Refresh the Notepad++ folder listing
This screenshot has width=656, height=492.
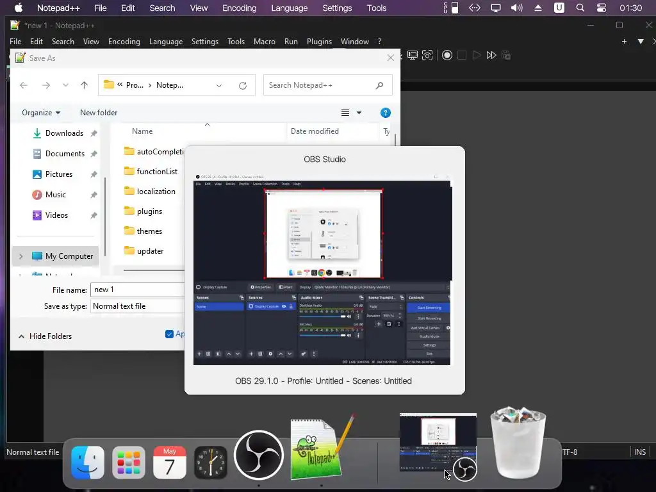(x=243, y=86)
